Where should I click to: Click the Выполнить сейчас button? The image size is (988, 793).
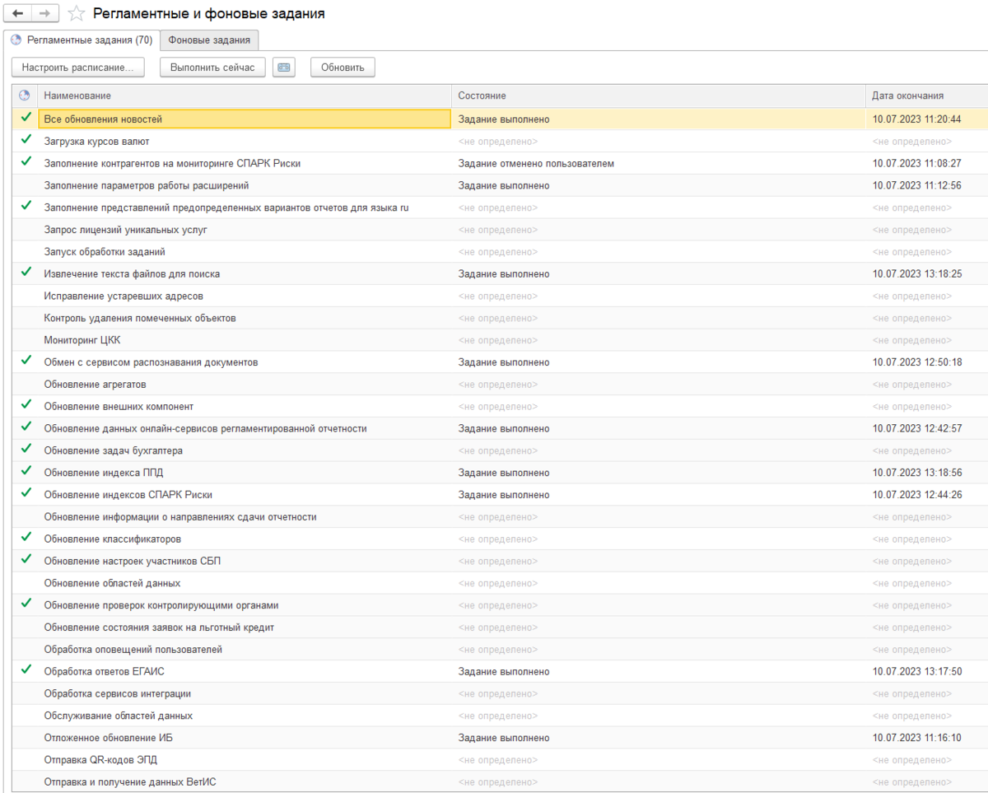[x=212, y=68]
